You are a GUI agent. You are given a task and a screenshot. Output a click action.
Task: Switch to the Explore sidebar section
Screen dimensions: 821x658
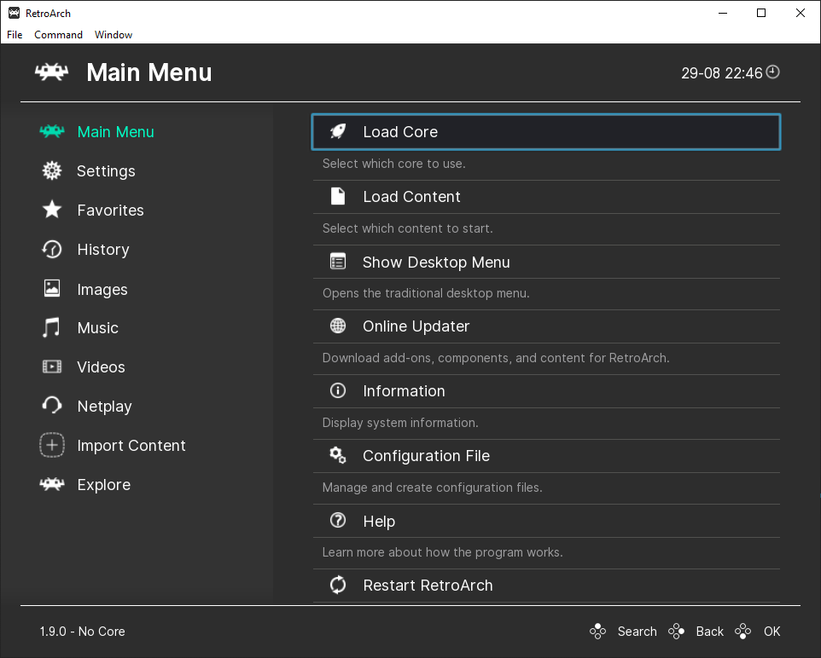click(x=103, y=485)
